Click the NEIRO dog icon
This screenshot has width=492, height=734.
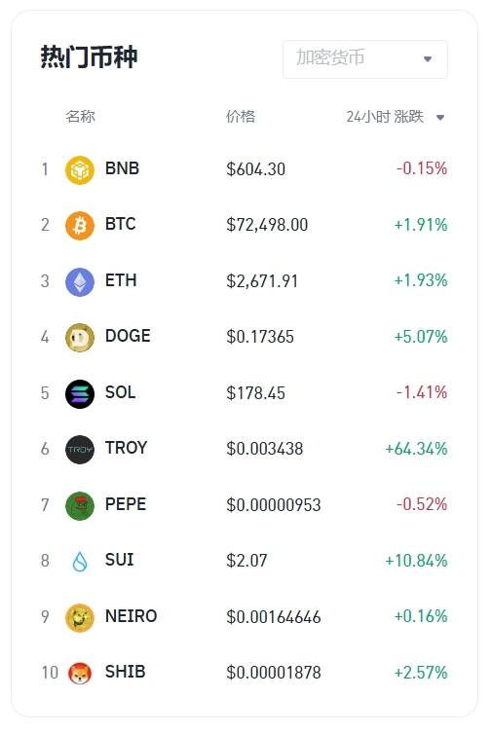tap(80, 617)
